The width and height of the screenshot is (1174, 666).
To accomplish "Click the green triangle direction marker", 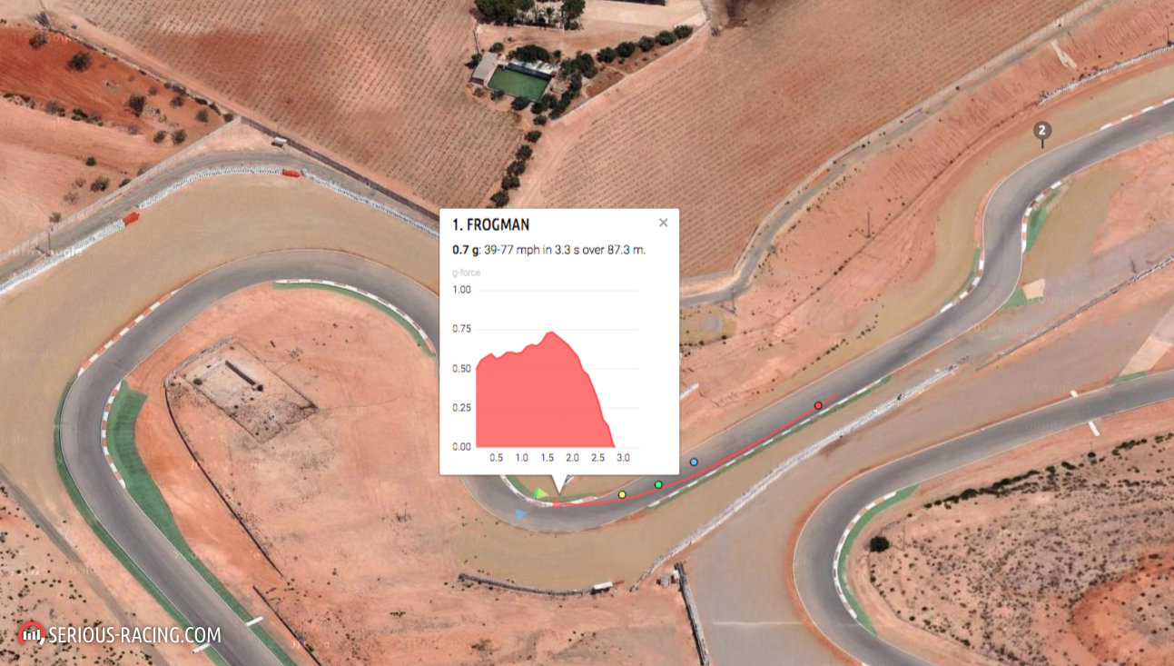I will pyautogui.click(x=540, y=493).
